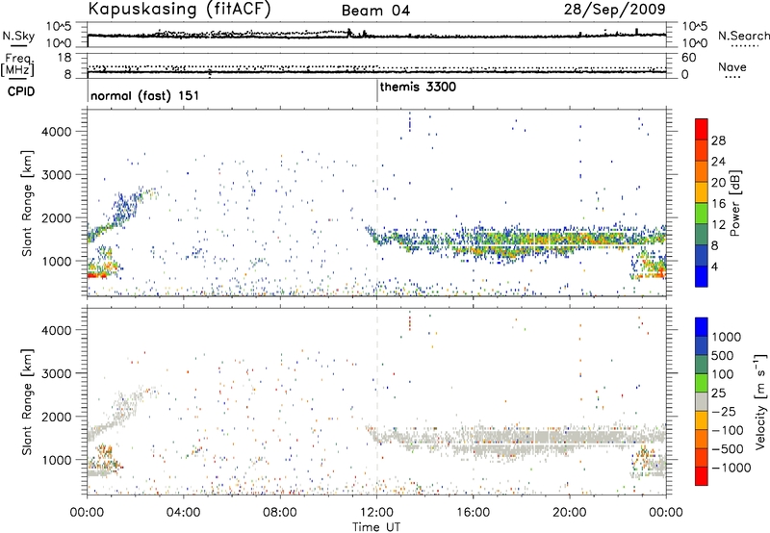The height and width of the screenshot is (533, 770).
Task: Click the "-1000" label on velocity colorbar
Action: (x=731, y=468)
